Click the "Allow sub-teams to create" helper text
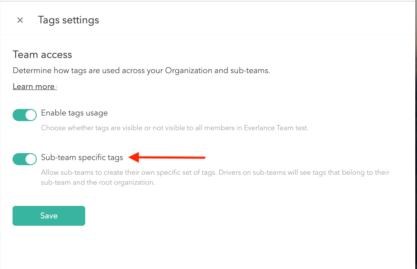Viewport: 417px width, 269px height. pos(215,172)
